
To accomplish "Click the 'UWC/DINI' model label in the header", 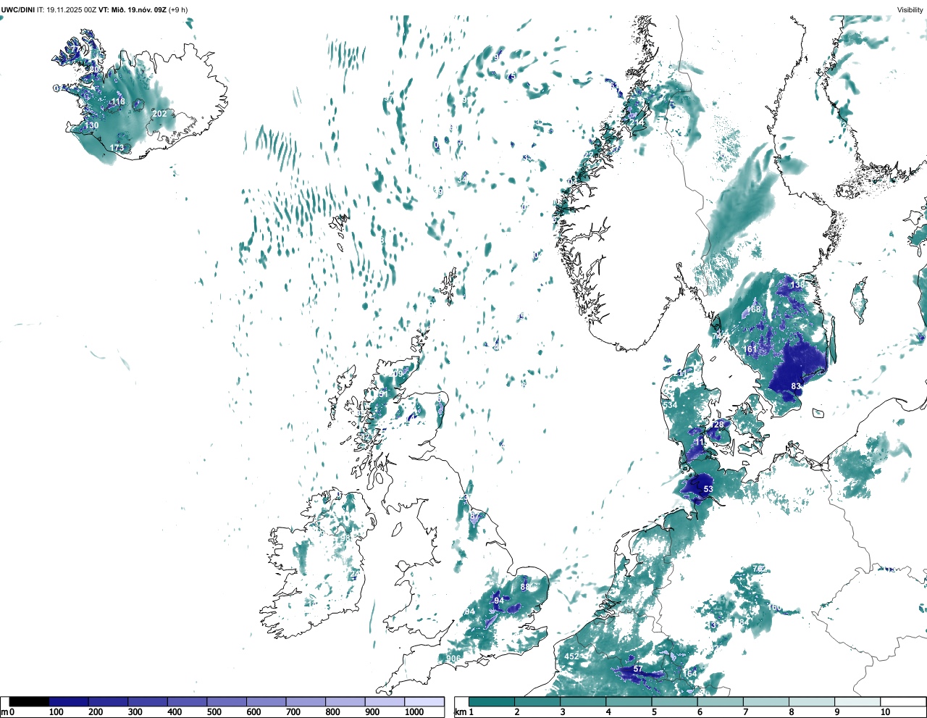I will click(x=18, y=9).
